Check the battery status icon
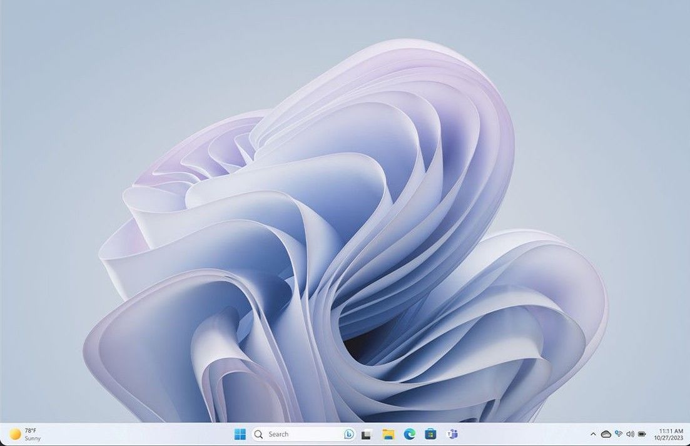 [642, 434]
